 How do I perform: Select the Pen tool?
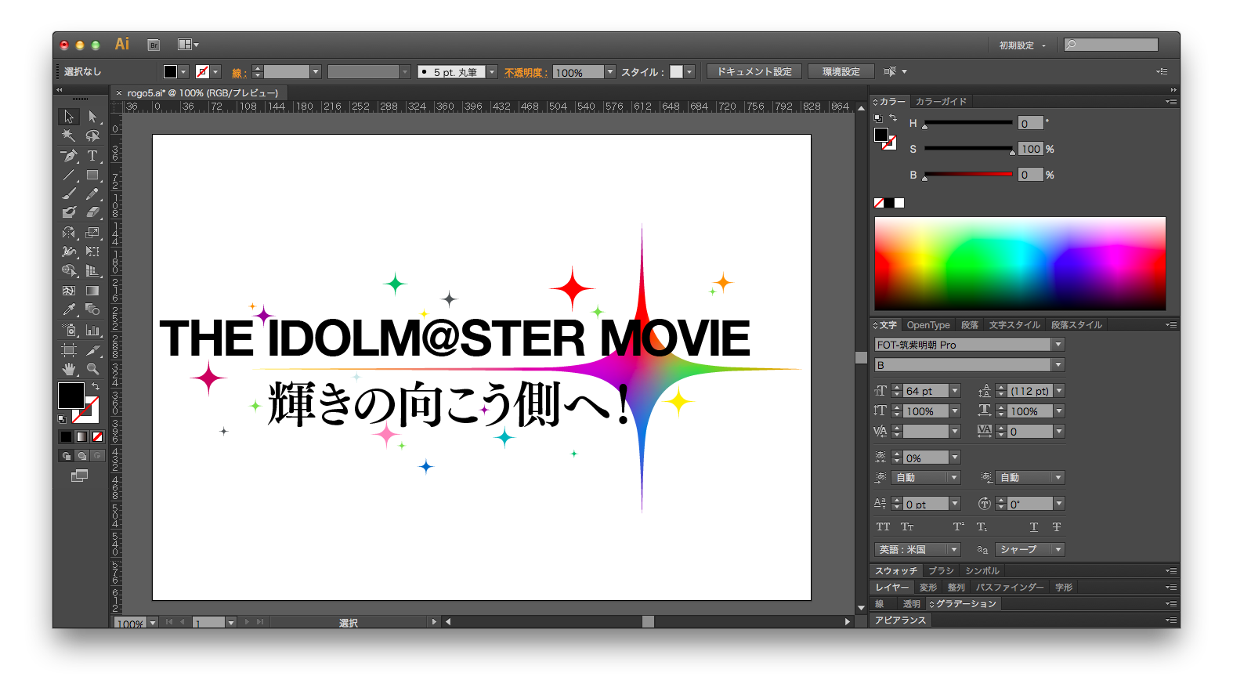(69, 156)
